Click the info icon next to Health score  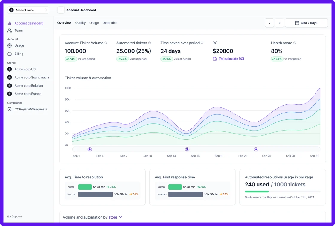[295, 43]
